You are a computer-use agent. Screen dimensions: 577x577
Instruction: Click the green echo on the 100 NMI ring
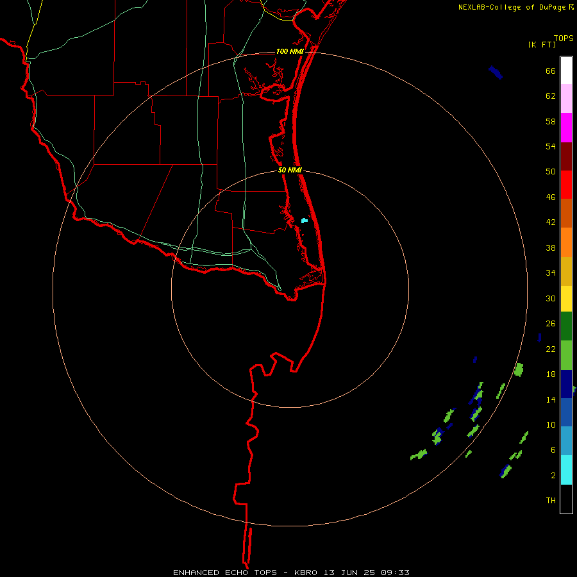tap(519, 369)
